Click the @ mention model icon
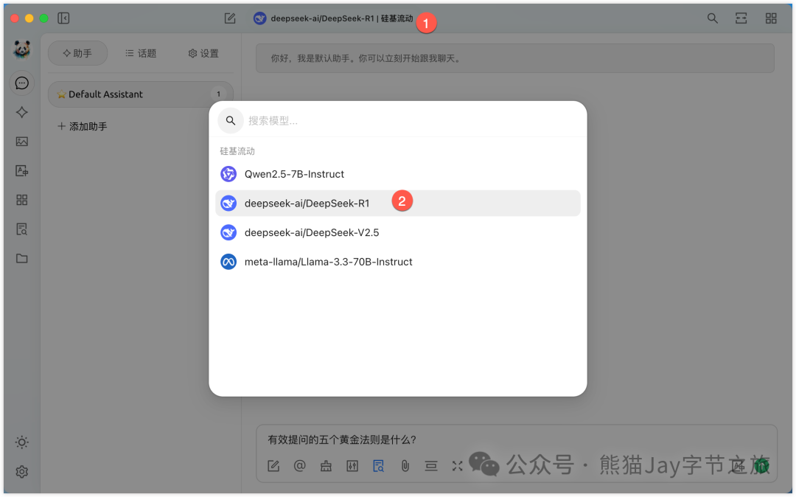796x497 pixels. coord(299,466)
